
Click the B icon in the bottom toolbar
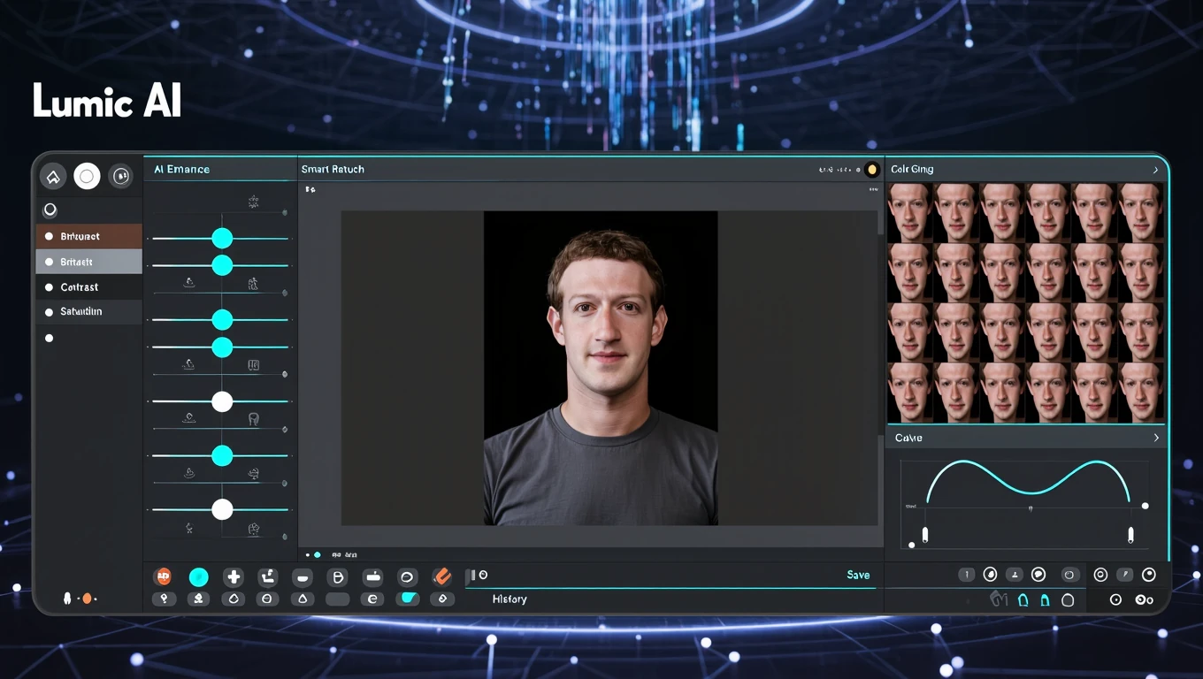pyautogui.click(x=337, y=577)
